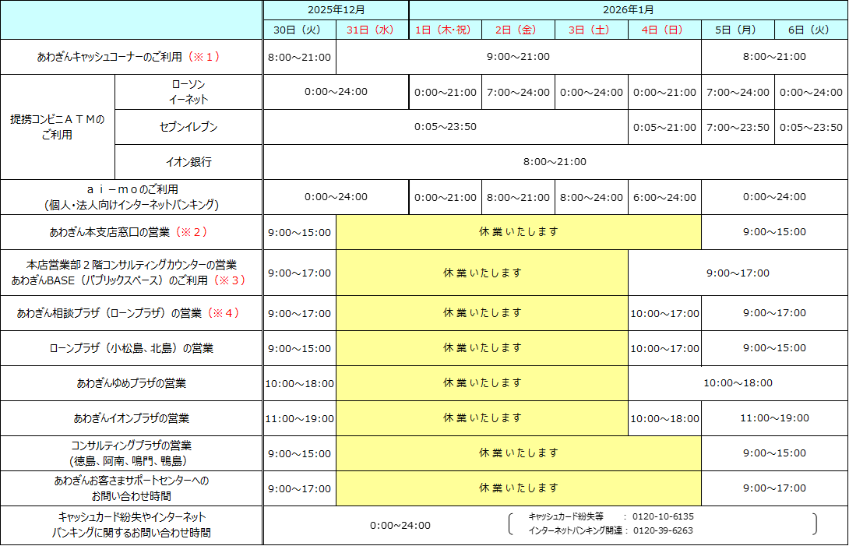
Task: Click the 1日（木・祝）column header
Action: 445,29
